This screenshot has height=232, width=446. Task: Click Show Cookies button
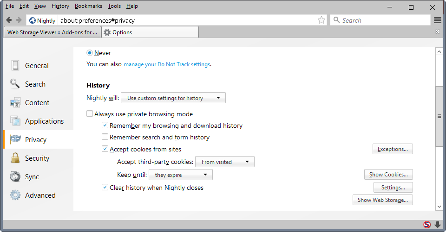tap(388, 175)
